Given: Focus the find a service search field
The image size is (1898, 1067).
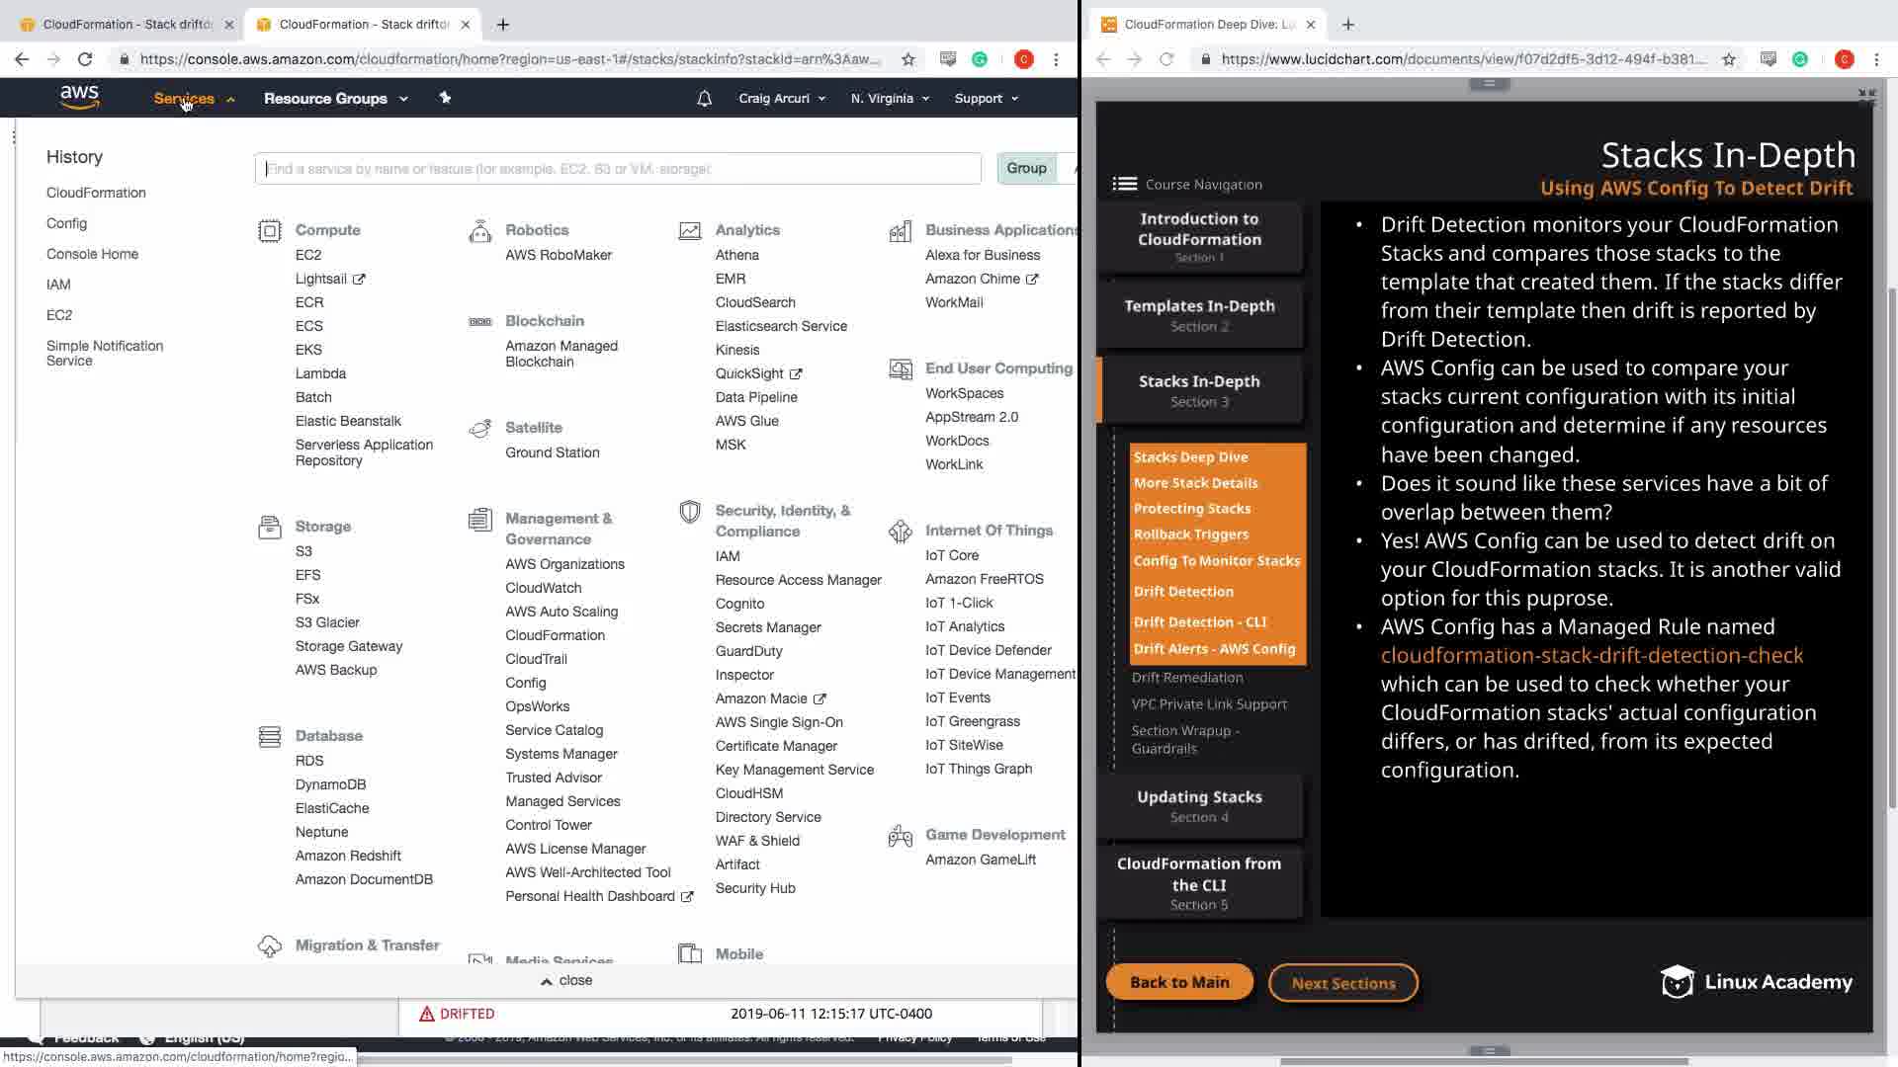Looking at the screenshot, I should coord(617,169).
